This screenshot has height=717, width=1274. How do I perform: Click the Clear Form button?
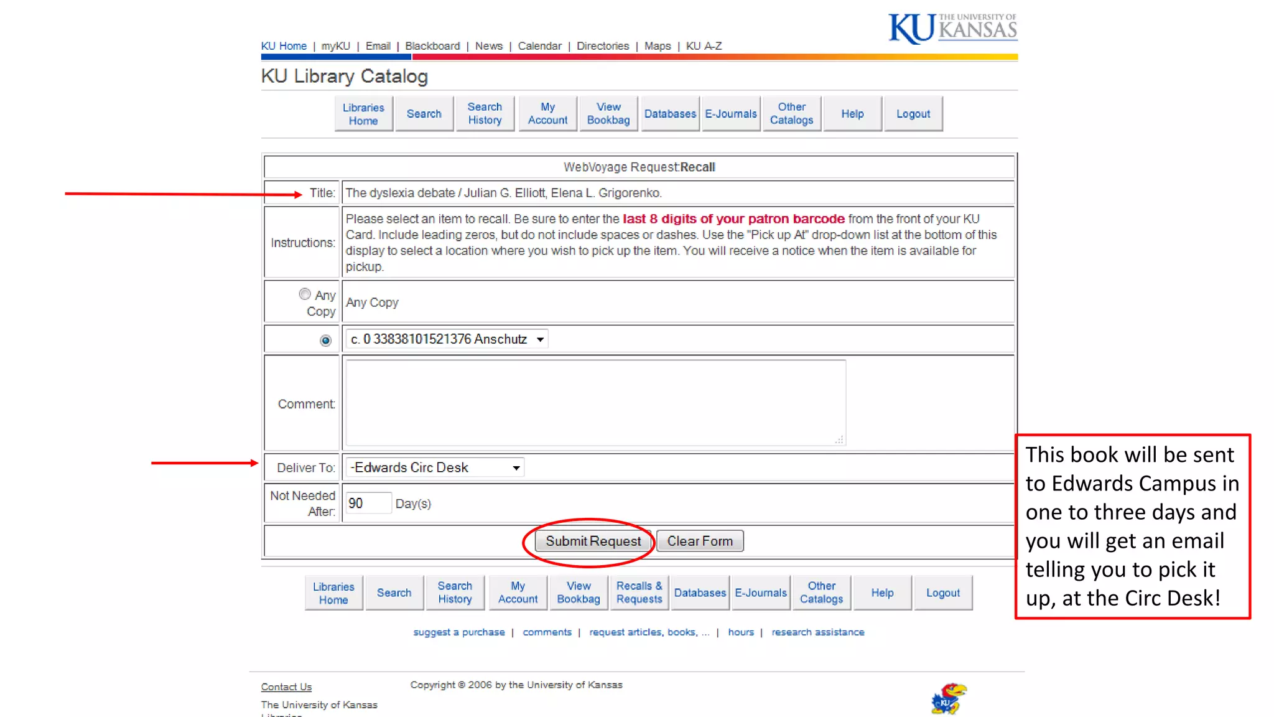click(700, 541)
